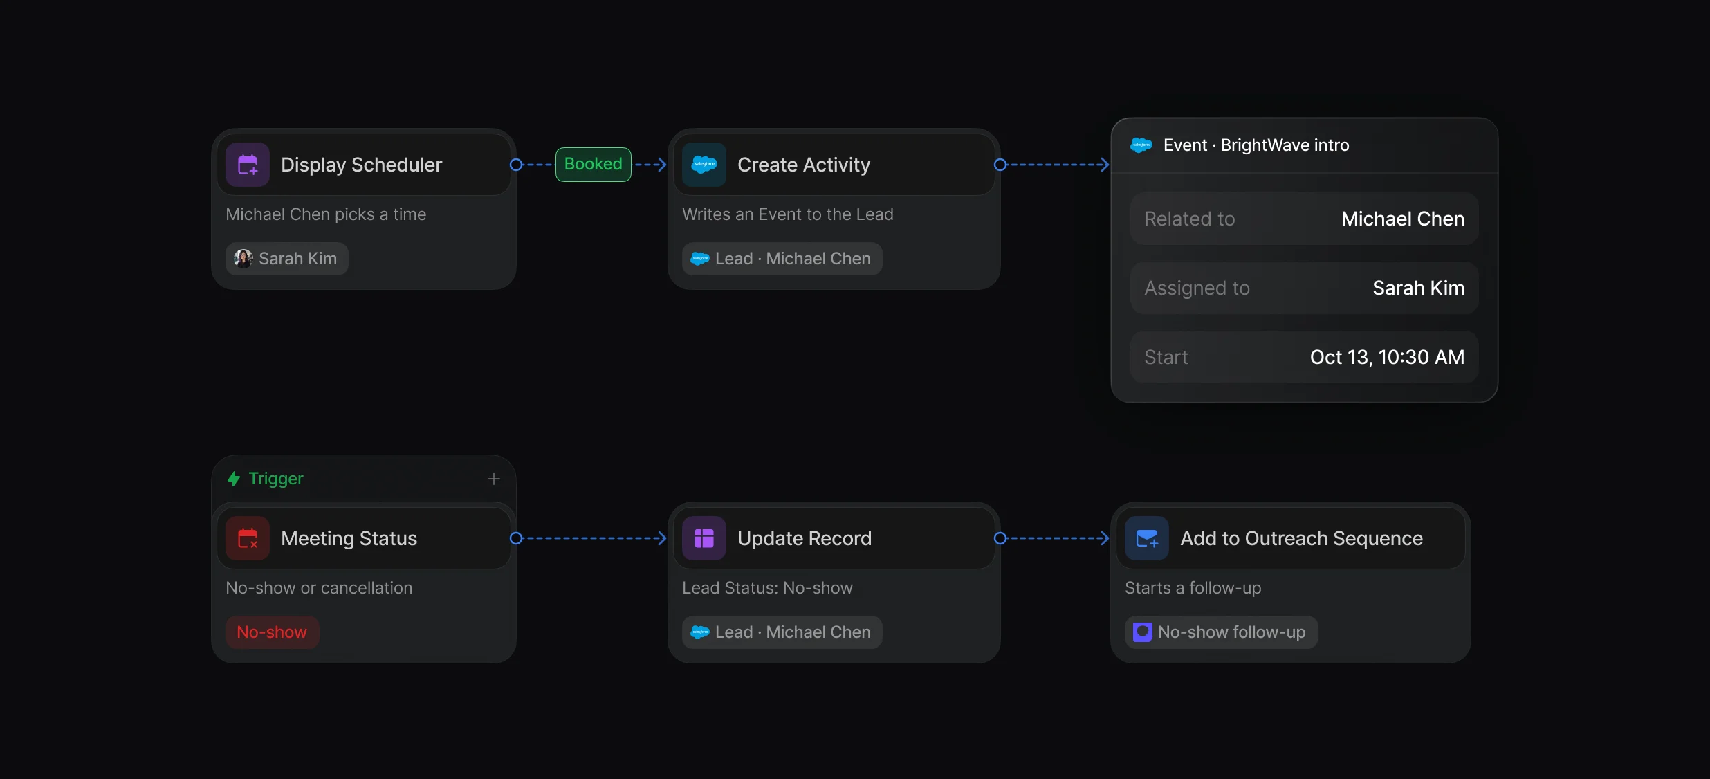Click the Add to Outreach Sequence mail icon
The height and width of the screenshot is (779, 1710).
click(x=1147, y=538)
